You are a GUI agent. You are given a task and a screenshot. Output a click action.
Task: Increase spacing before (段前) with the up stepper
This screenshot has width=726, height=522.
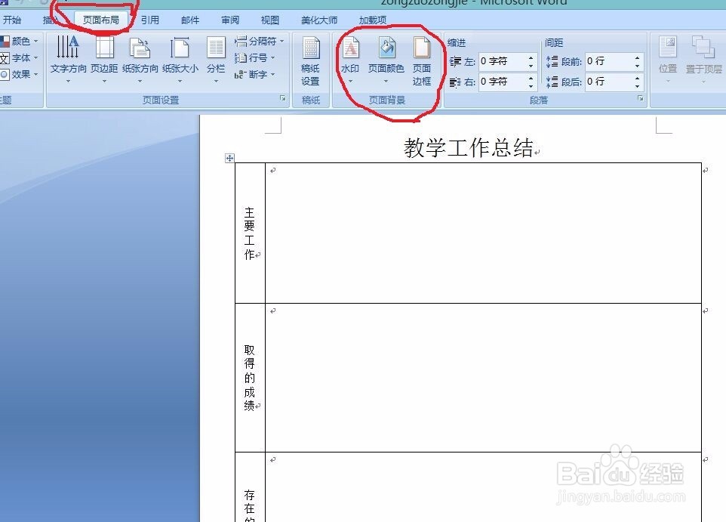tap(637, 57)
